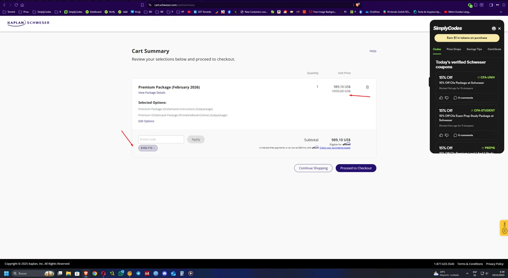Go back in the browser
The width and height of the screenshot is (508, 278).
coord(4,5)
